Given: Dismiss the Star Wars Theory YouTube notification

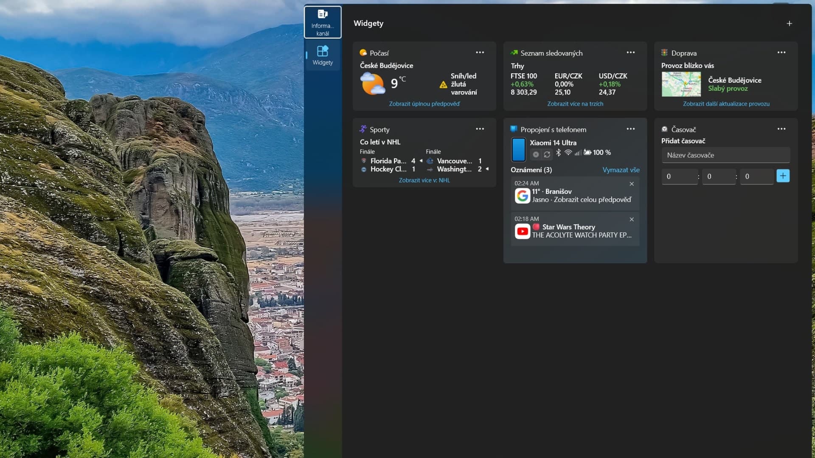Looking at the screenshot, I should pyautogui.click(x=632, y=220).
